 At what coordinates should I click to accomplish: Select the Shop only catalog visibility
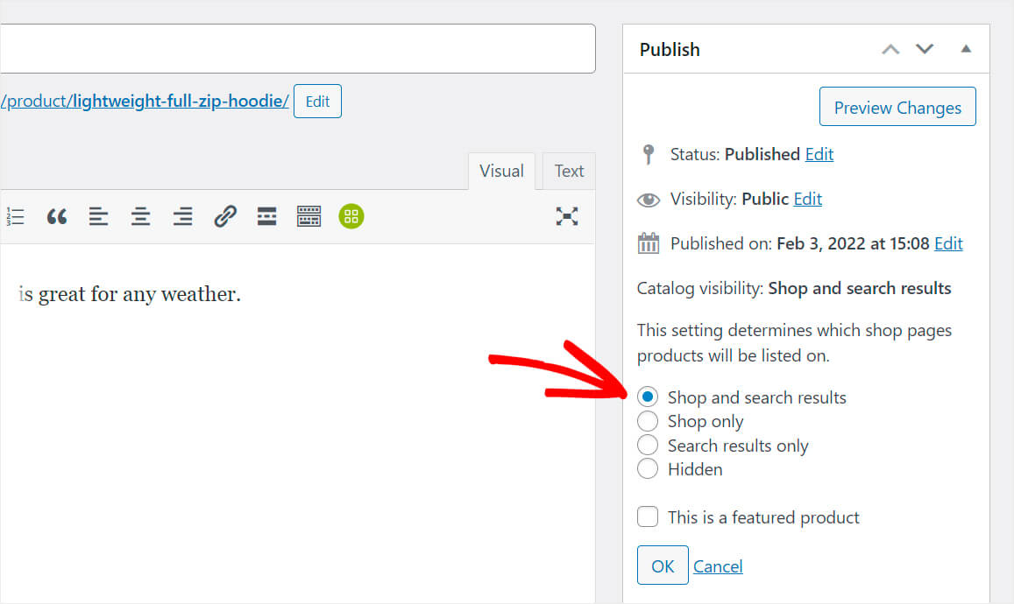point(647,421)
